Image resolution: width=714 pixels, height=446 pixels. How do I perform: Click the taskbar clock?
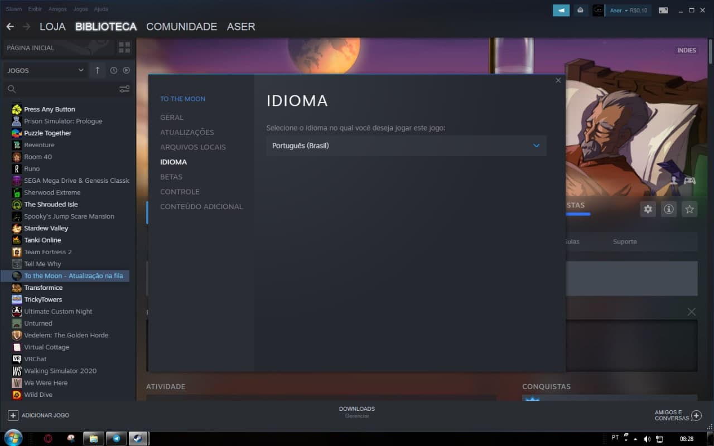coord(687,439)
